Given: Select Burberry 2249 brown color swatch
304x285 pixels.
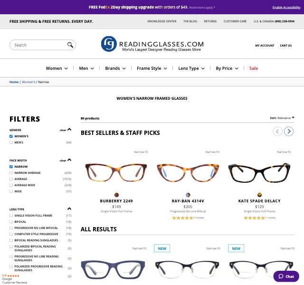Looking at the screenshot, I should tap(116, 195).
